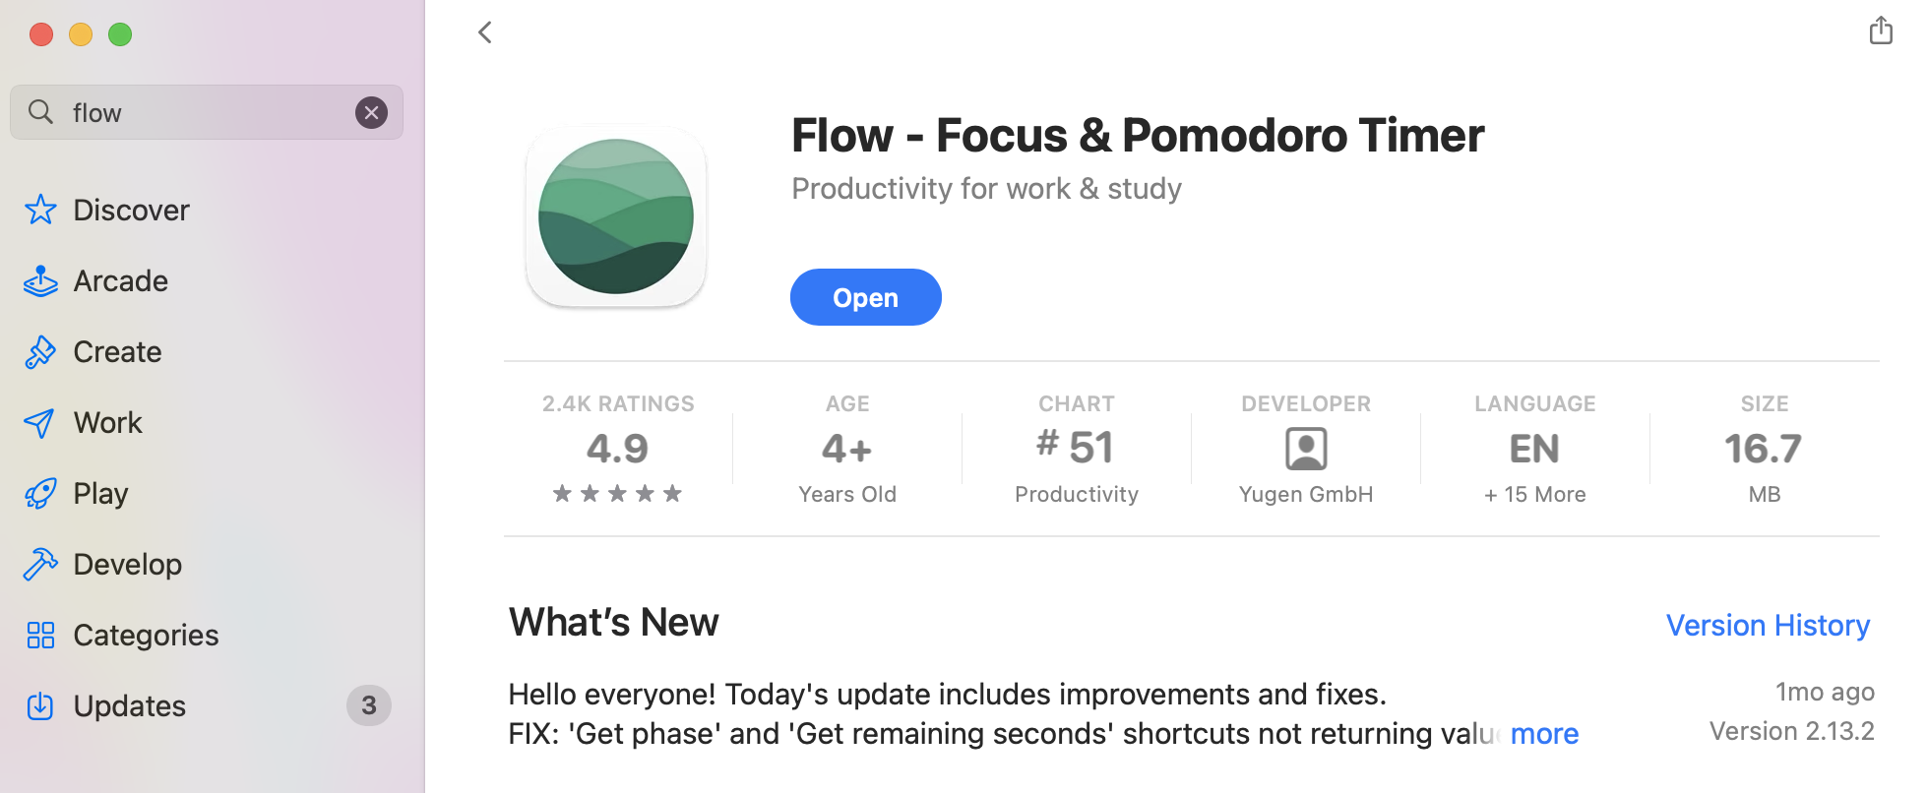The width and height of the screenshot is (1927, 793).
Task: Click the Arcade joystick icon
Action: [x=40, y=281]
